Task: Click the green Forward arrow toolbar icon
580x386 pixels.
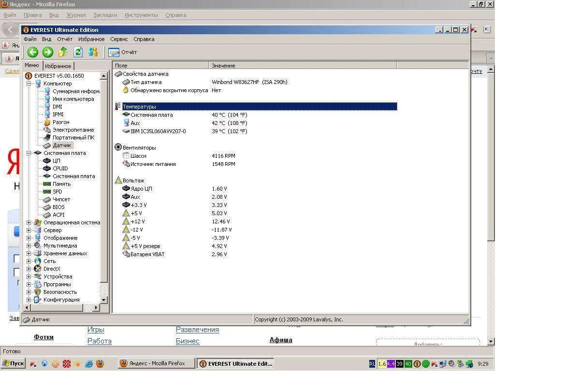Action: [47, 52]
